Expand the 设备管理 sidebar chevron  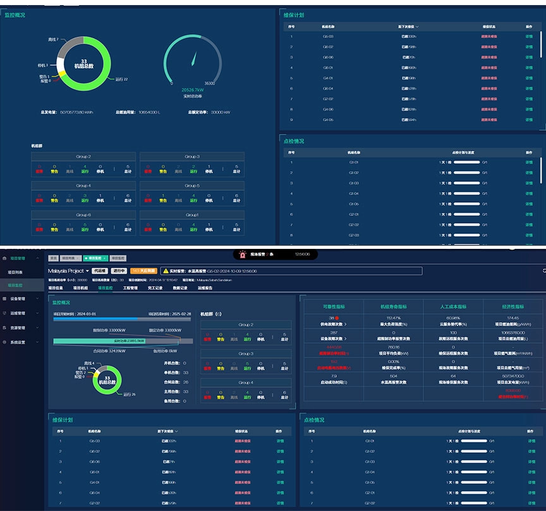[37, 299]
